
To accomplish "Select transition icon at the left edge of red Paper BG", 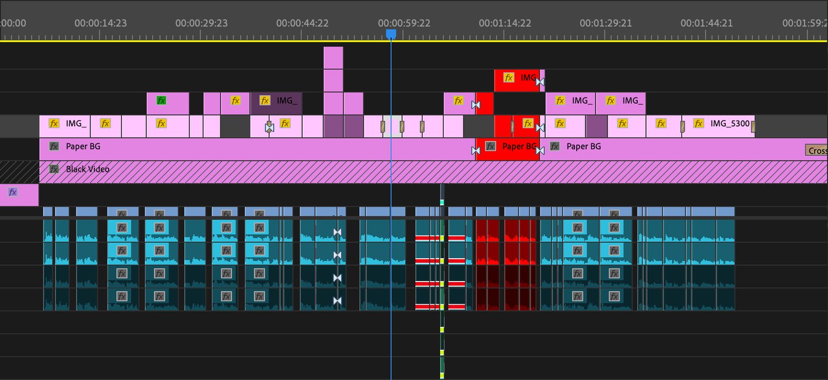I will 476,151.
